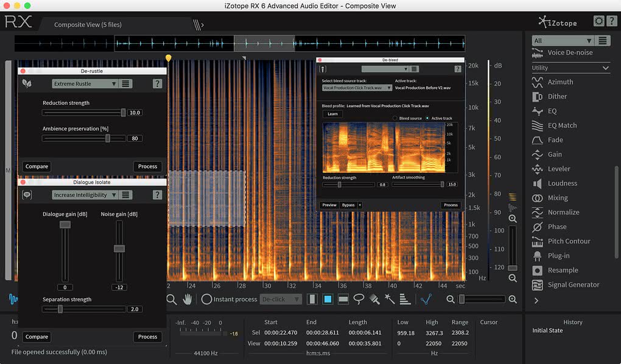Image resolution: width=621 pixels, height=364 pixels.
Task: Click Compare in the Dialogue Isolate window
Action: [x=37, y=337]
